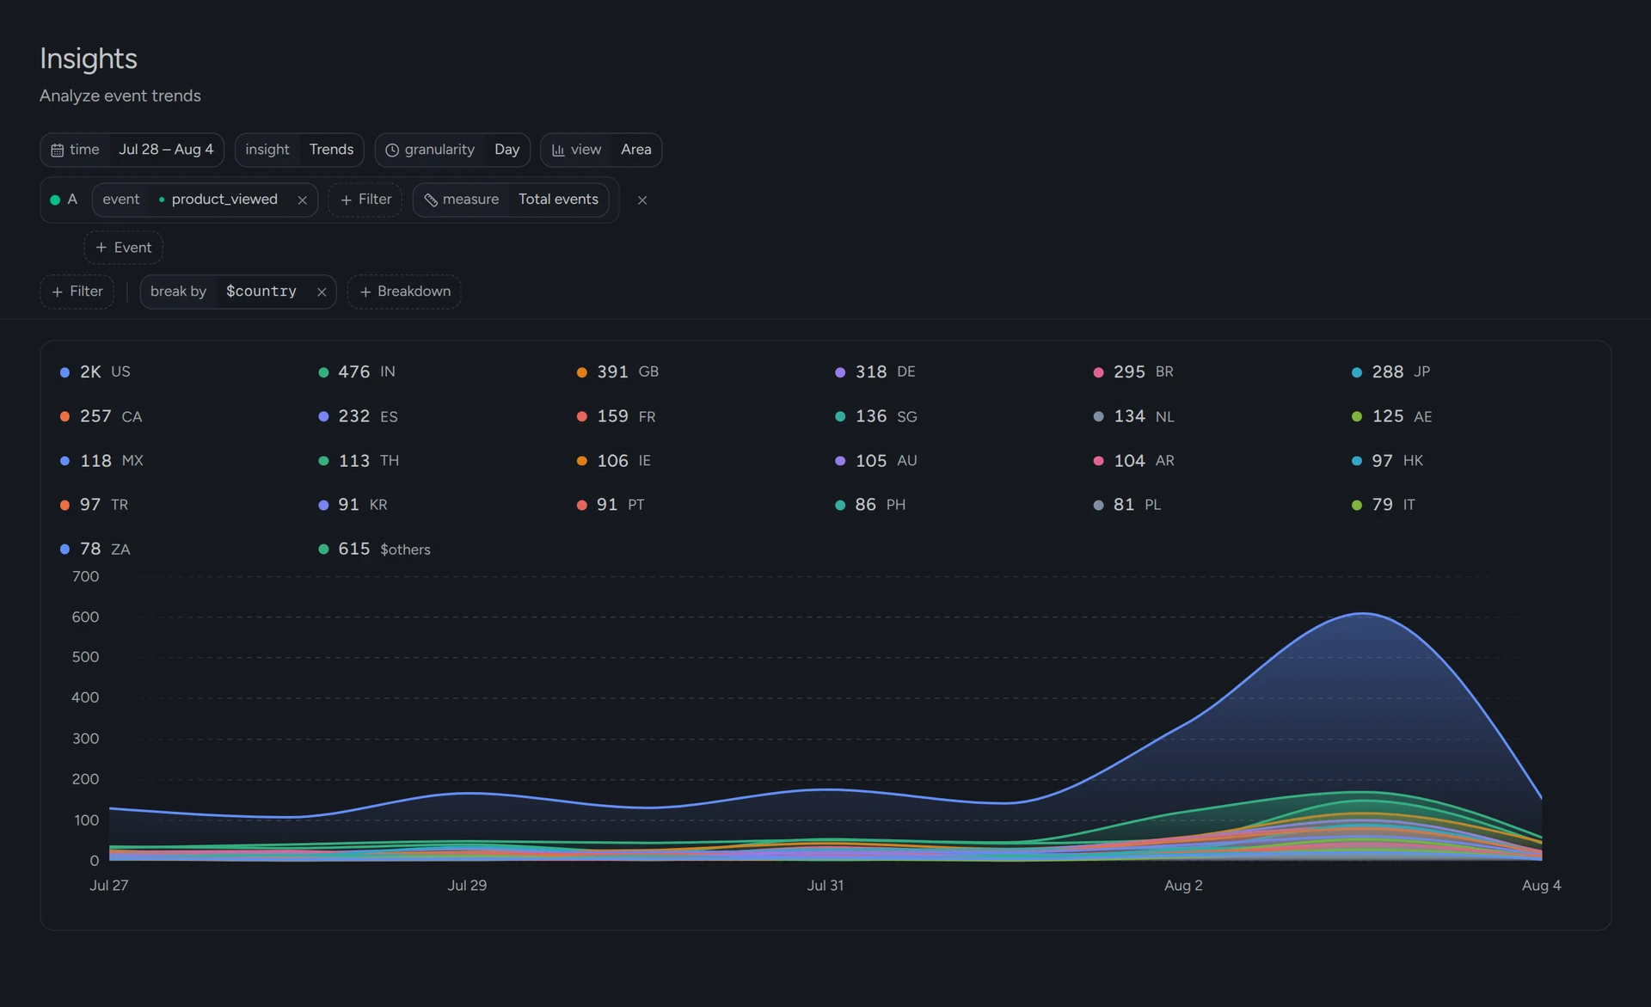
Task: Hide the $others series in legend
Action: pos(374,549)
